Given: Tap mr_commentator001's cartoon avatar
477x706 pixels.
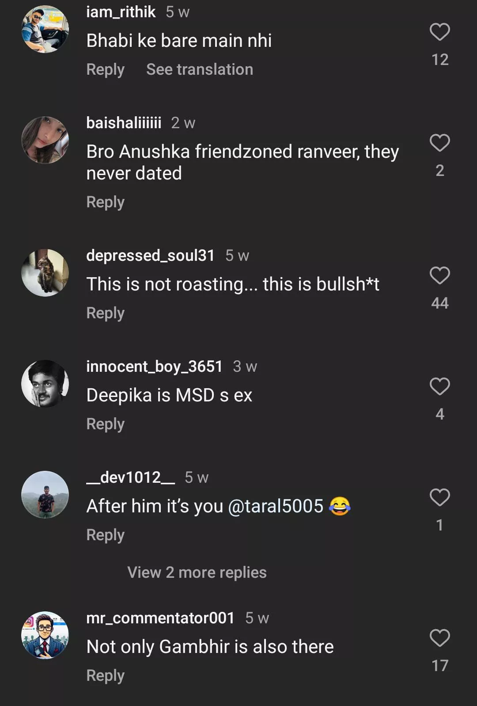Looking at the screenshot, I should (x=45, y=635).
